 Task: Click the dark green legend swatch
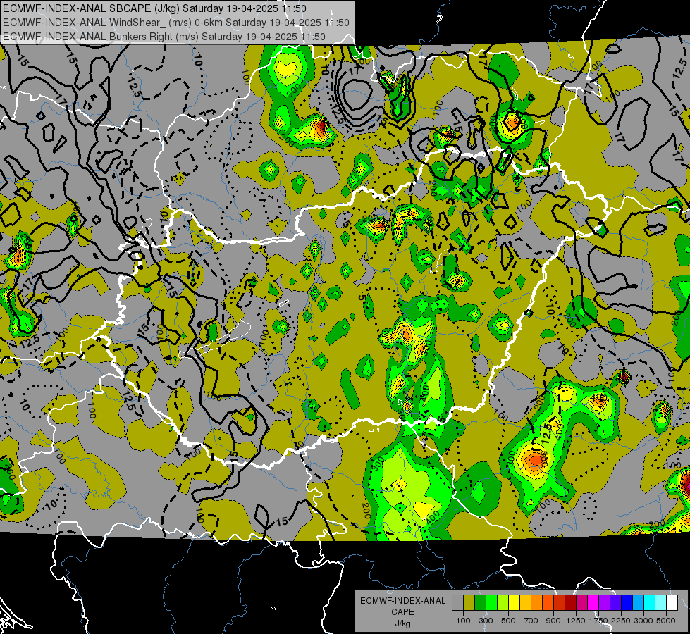480,603
